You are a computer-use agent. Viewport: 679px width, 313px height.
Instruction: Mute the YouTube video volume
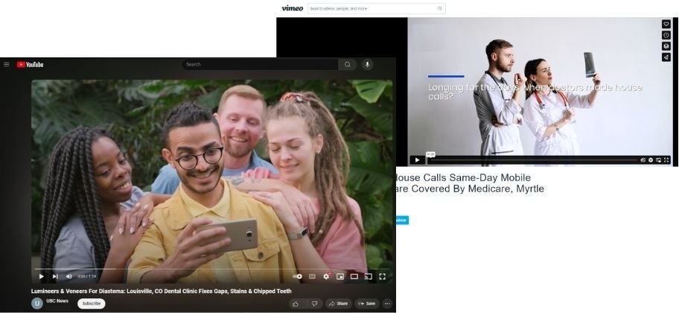(68, 276)
